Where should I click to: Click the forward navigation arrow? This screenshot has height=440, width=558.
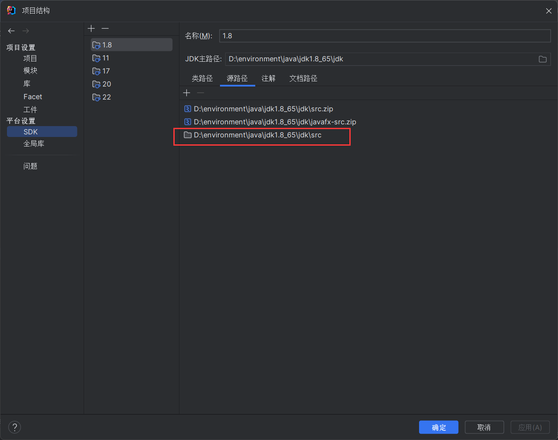(x=26, y=31)
